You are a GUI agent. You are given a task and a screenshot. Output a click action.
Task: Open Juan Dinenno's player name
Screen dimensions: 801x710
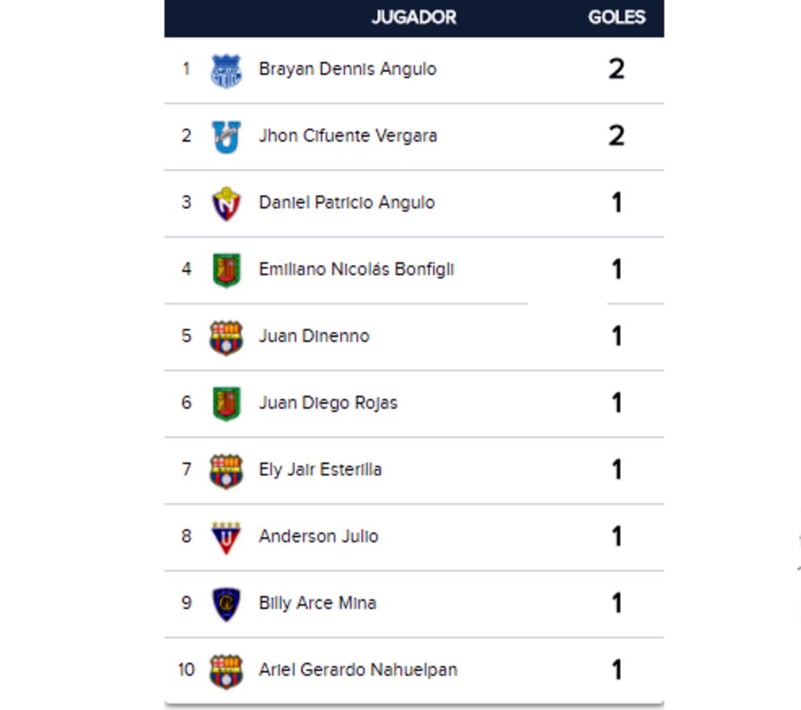tap(314, 336)
